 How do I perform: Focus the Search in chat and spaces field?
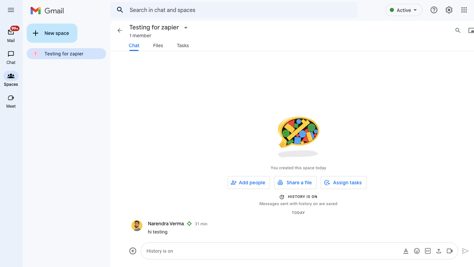click(x=234, y=10)
